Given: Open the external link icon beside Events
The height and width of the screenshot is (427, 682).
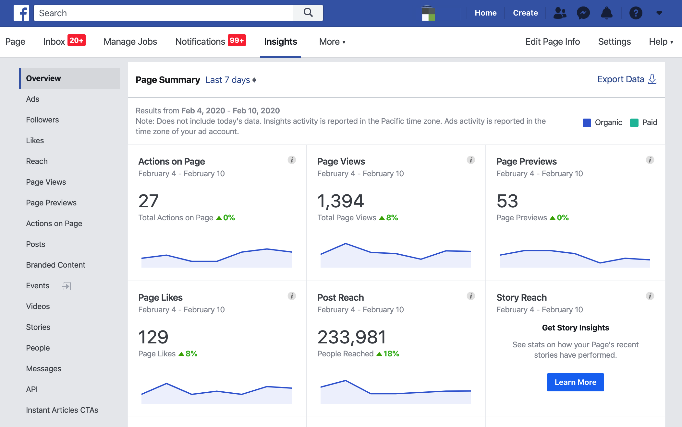Looking at the screenshot, I should tap(66, 286).
